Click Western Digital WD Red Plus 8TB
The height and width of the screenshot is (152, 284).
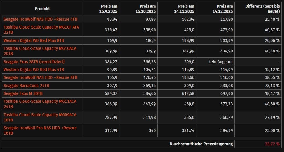coord(34,40)
